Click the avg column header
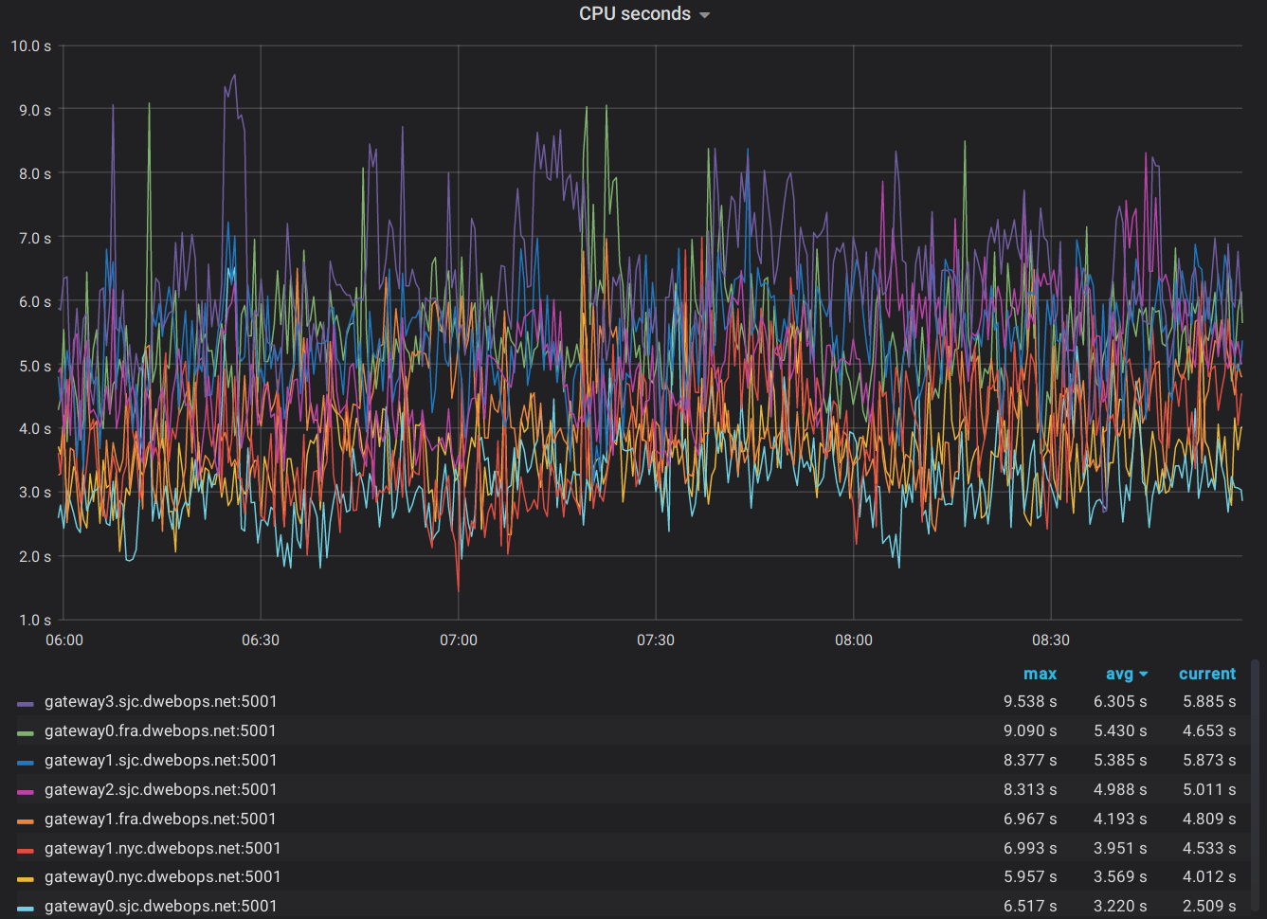1267x919 pixels. (1118, 674)
